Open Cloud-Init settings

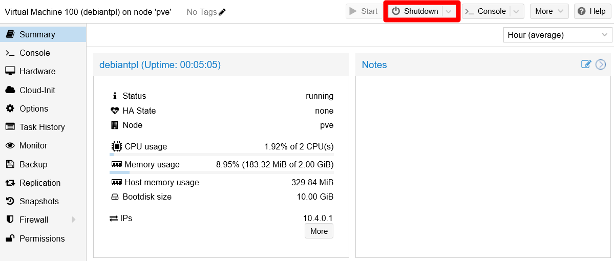[37, 90]
